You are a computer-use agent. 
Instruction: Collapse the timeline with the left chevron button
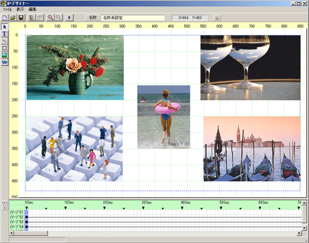point(4,208)
